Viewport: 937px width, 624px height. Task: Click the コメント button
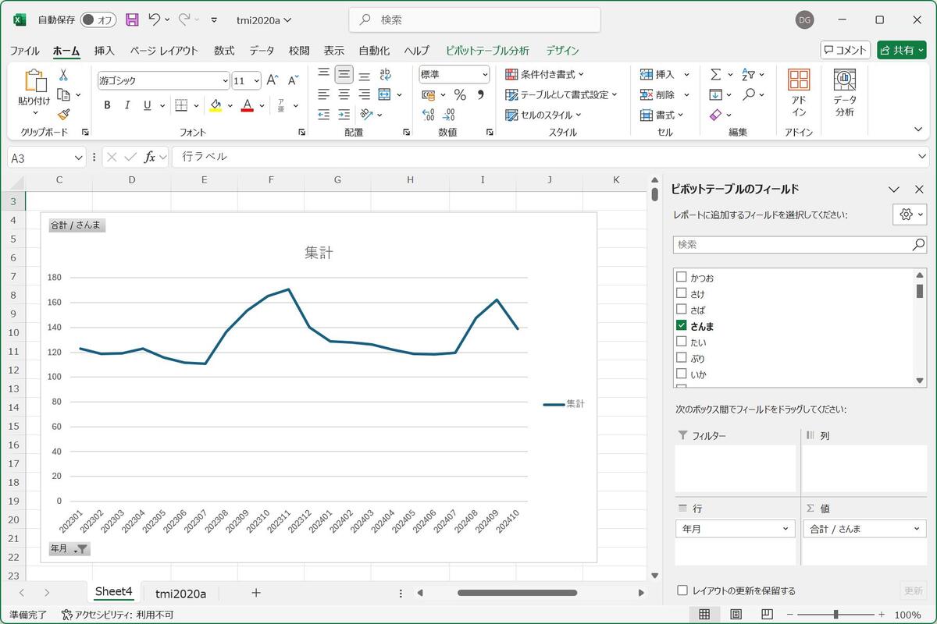[845, 50]
